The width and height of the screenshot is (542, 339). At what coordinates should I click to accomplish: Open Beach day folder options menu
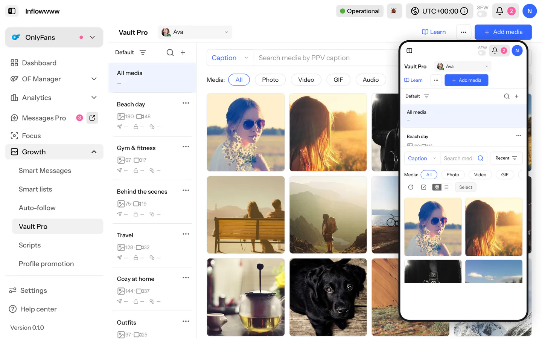(x=186, y=103)
